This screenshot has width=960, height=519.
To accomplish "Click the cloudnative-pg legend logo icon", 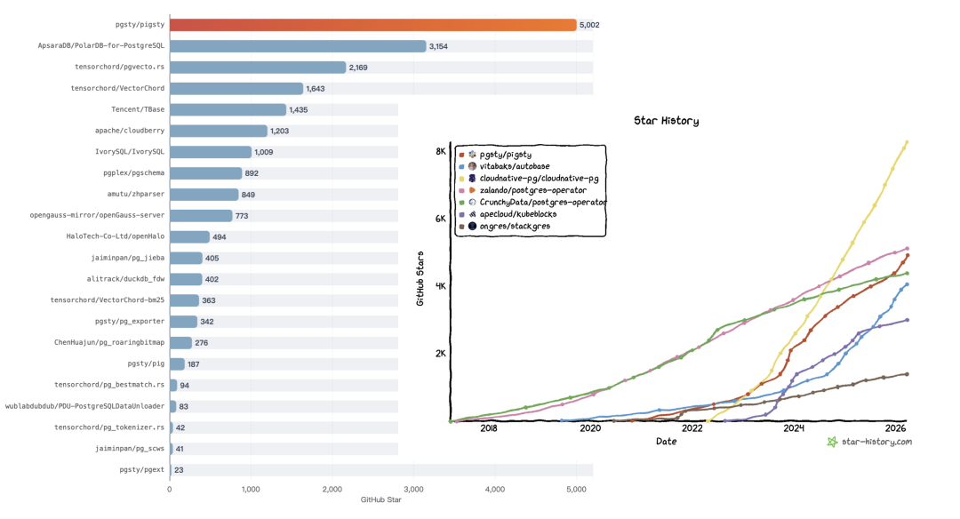I will point(472,178).
